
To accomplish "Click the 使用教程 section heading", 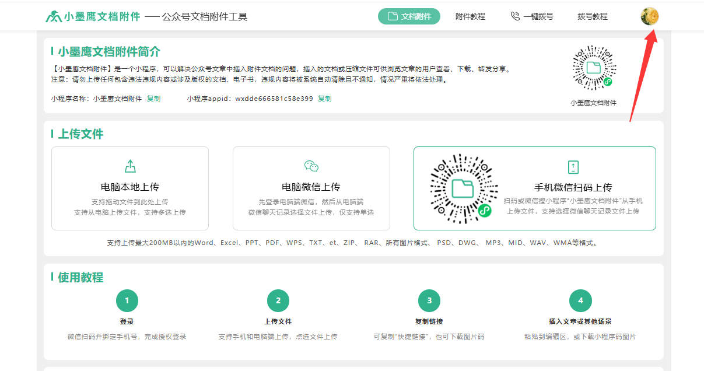I will pos(80,278).
